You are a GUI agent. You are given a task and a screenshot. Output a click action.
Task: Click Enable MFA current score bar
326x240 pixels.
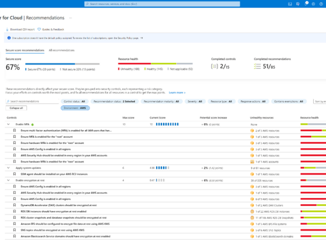tap(167, 125)
